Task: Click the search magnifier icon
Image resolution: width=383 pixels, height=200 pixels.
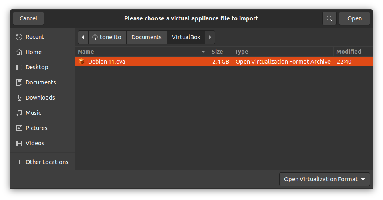Action: [329, 18]
